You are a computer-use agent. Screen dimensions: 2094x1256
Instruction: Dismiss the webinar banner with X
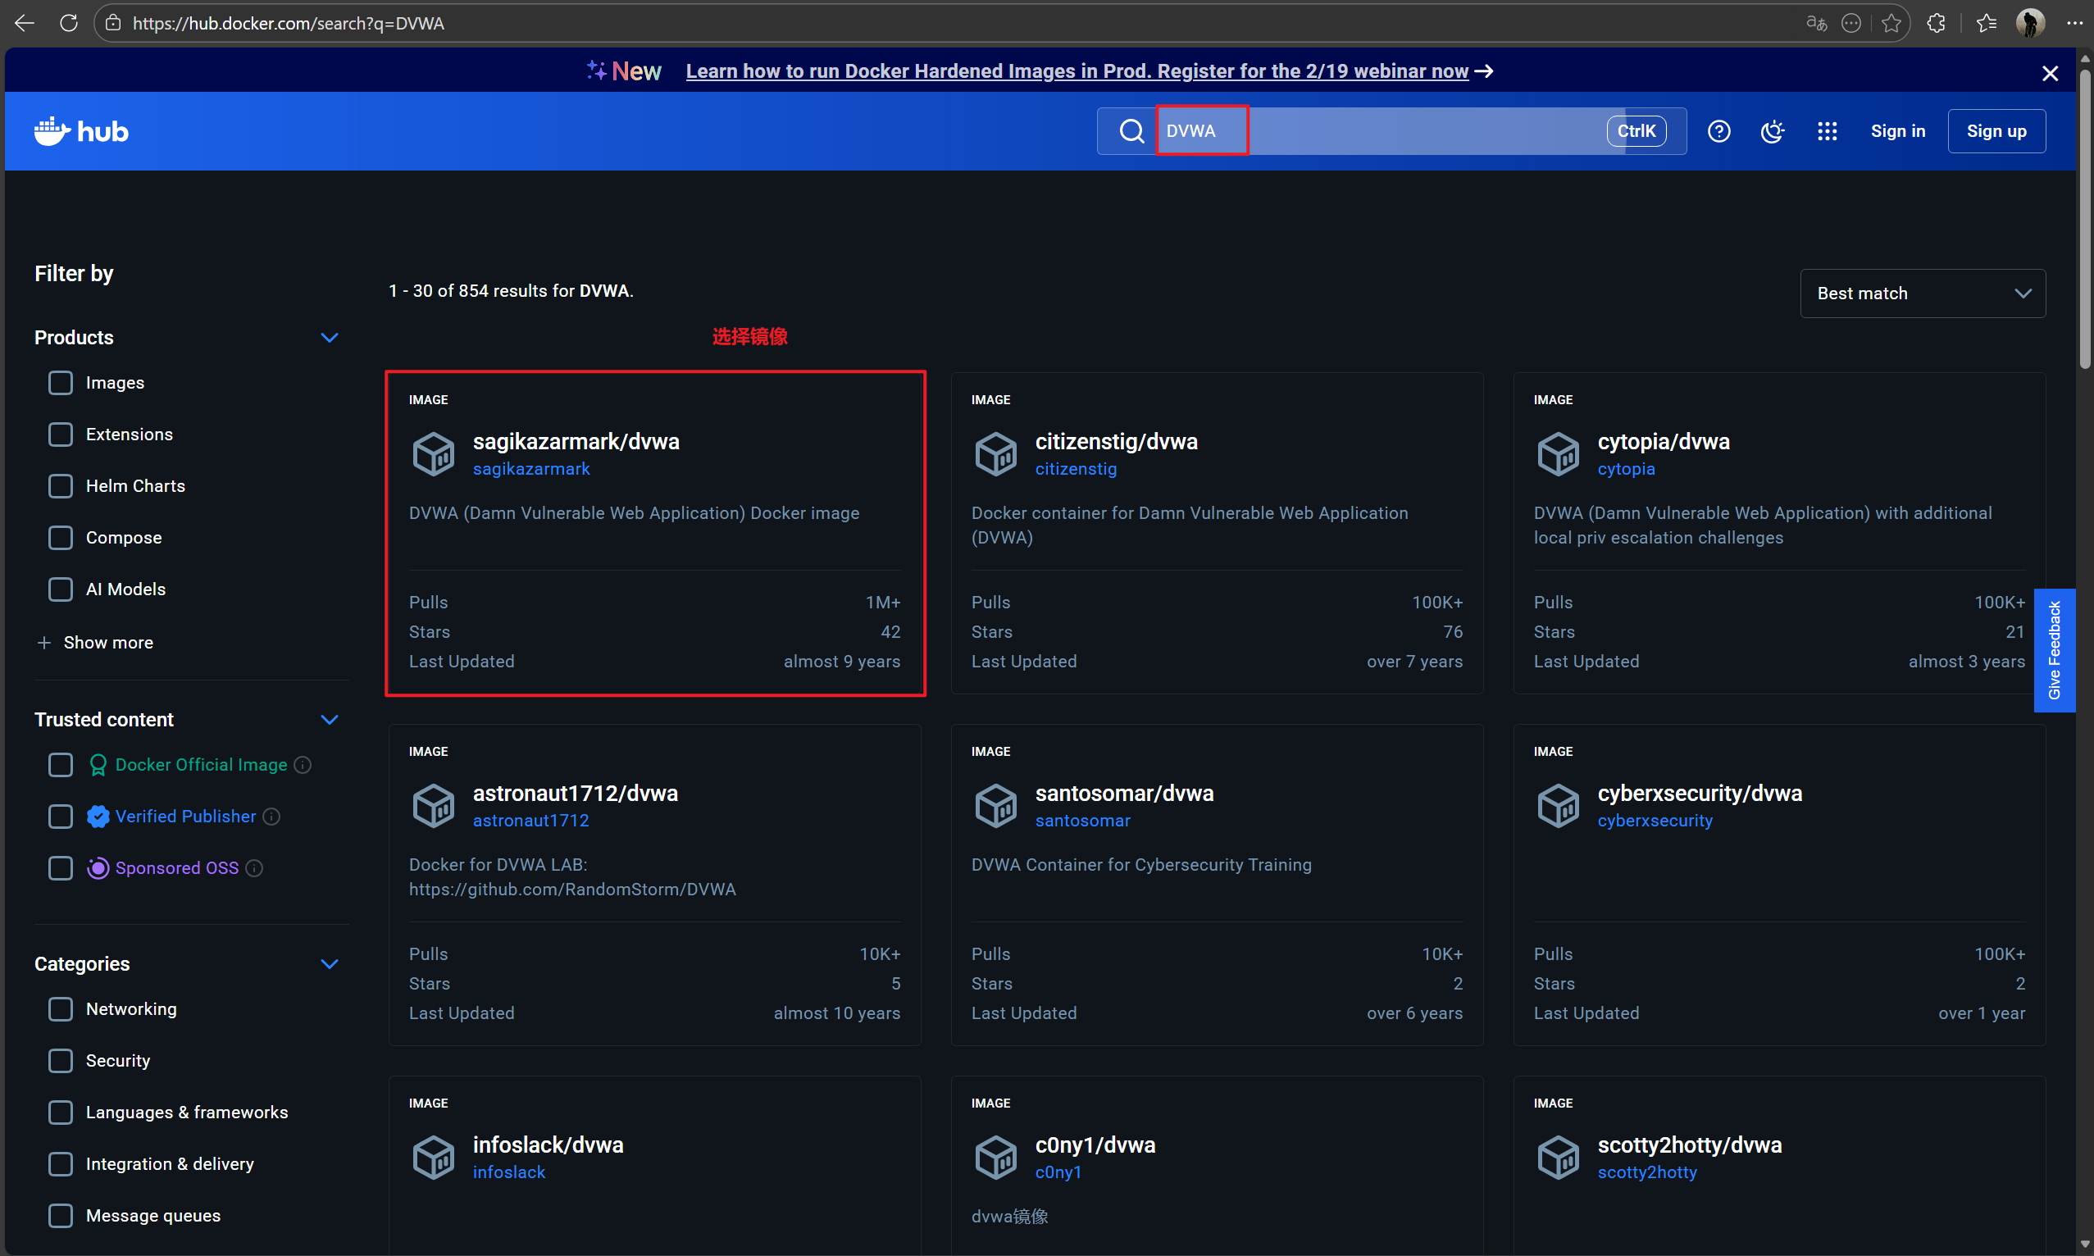(2049, 74)
